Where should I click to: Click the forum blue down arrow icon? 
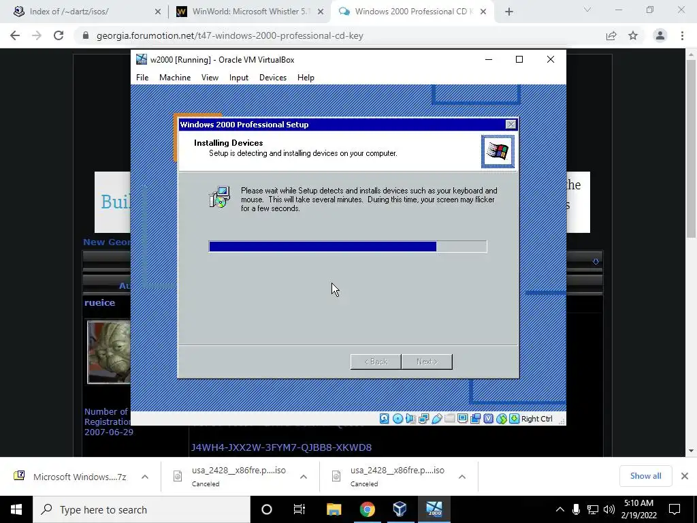tap(596, 261)
